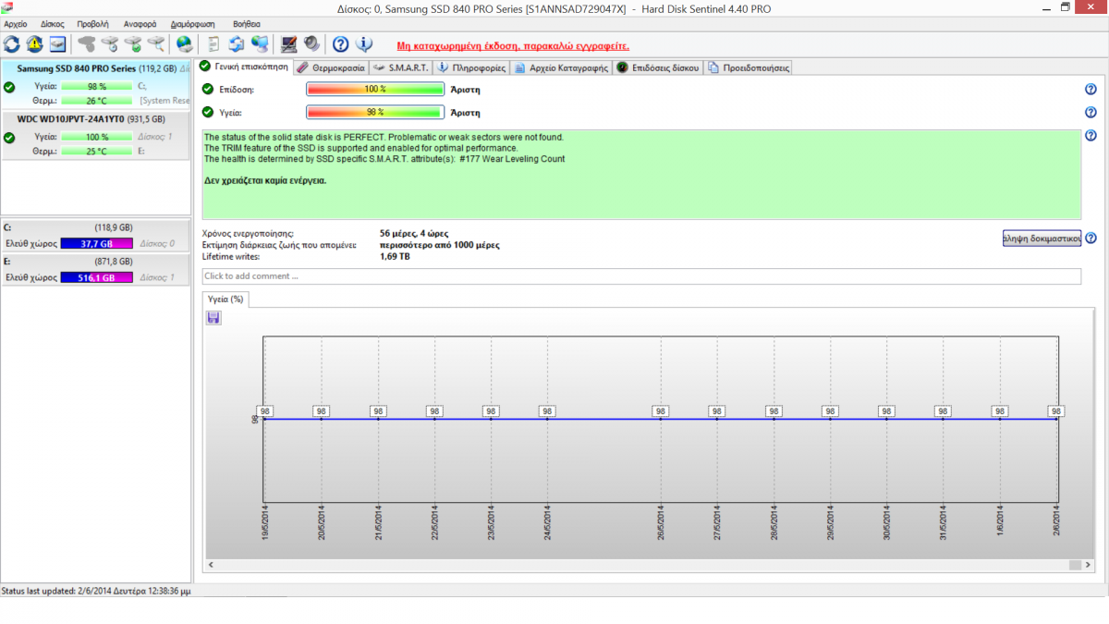Click the grey disk toolbar icon after the envelope
This screenshot has height=624, width=1109.
tap(87, 43)
